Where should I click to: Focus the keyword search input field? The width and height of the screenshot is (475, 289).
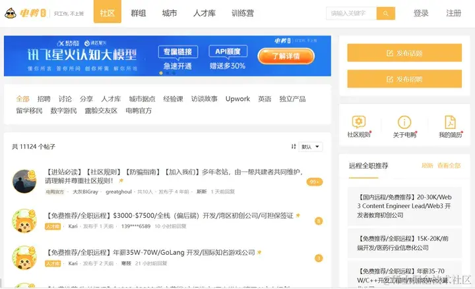pyautogui.click(x=352, y=13)
